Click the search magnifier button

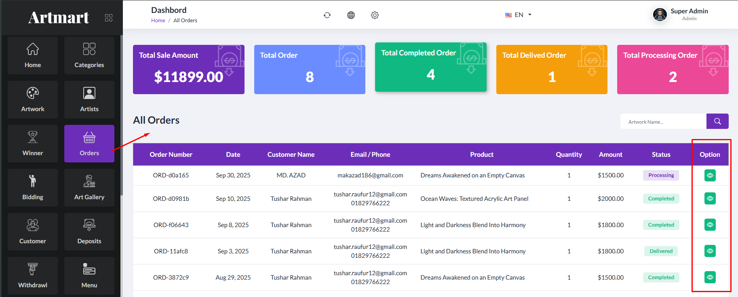pos(717,121)
